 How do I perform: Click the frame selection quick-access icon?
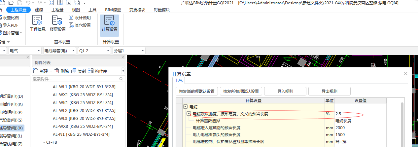tap(77, 3)
